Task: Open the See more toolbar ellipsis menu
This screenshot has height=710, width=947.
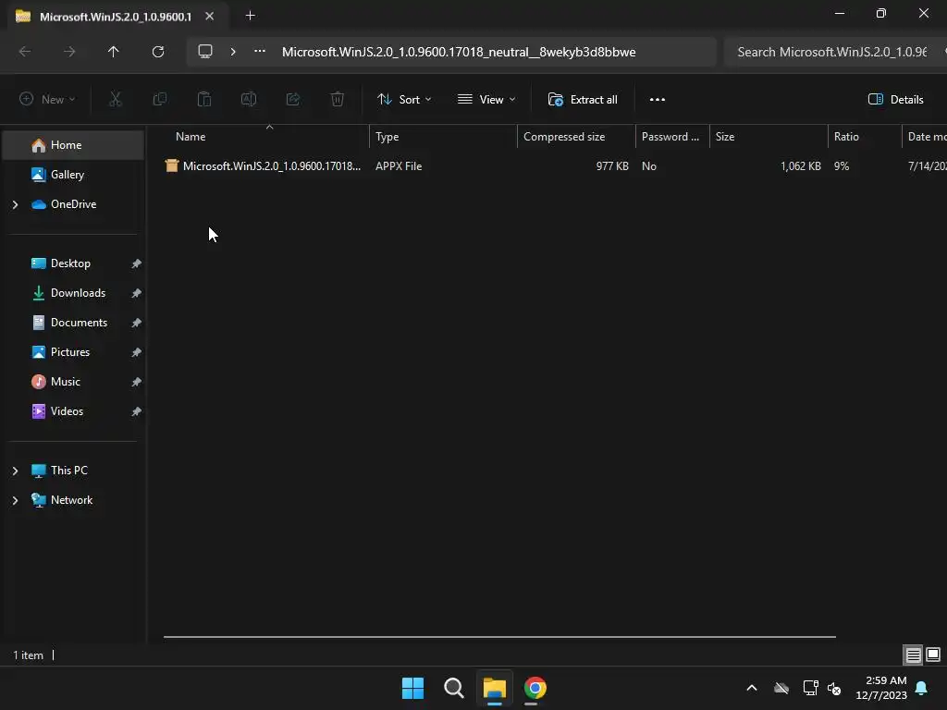Action: coord(658,100)
